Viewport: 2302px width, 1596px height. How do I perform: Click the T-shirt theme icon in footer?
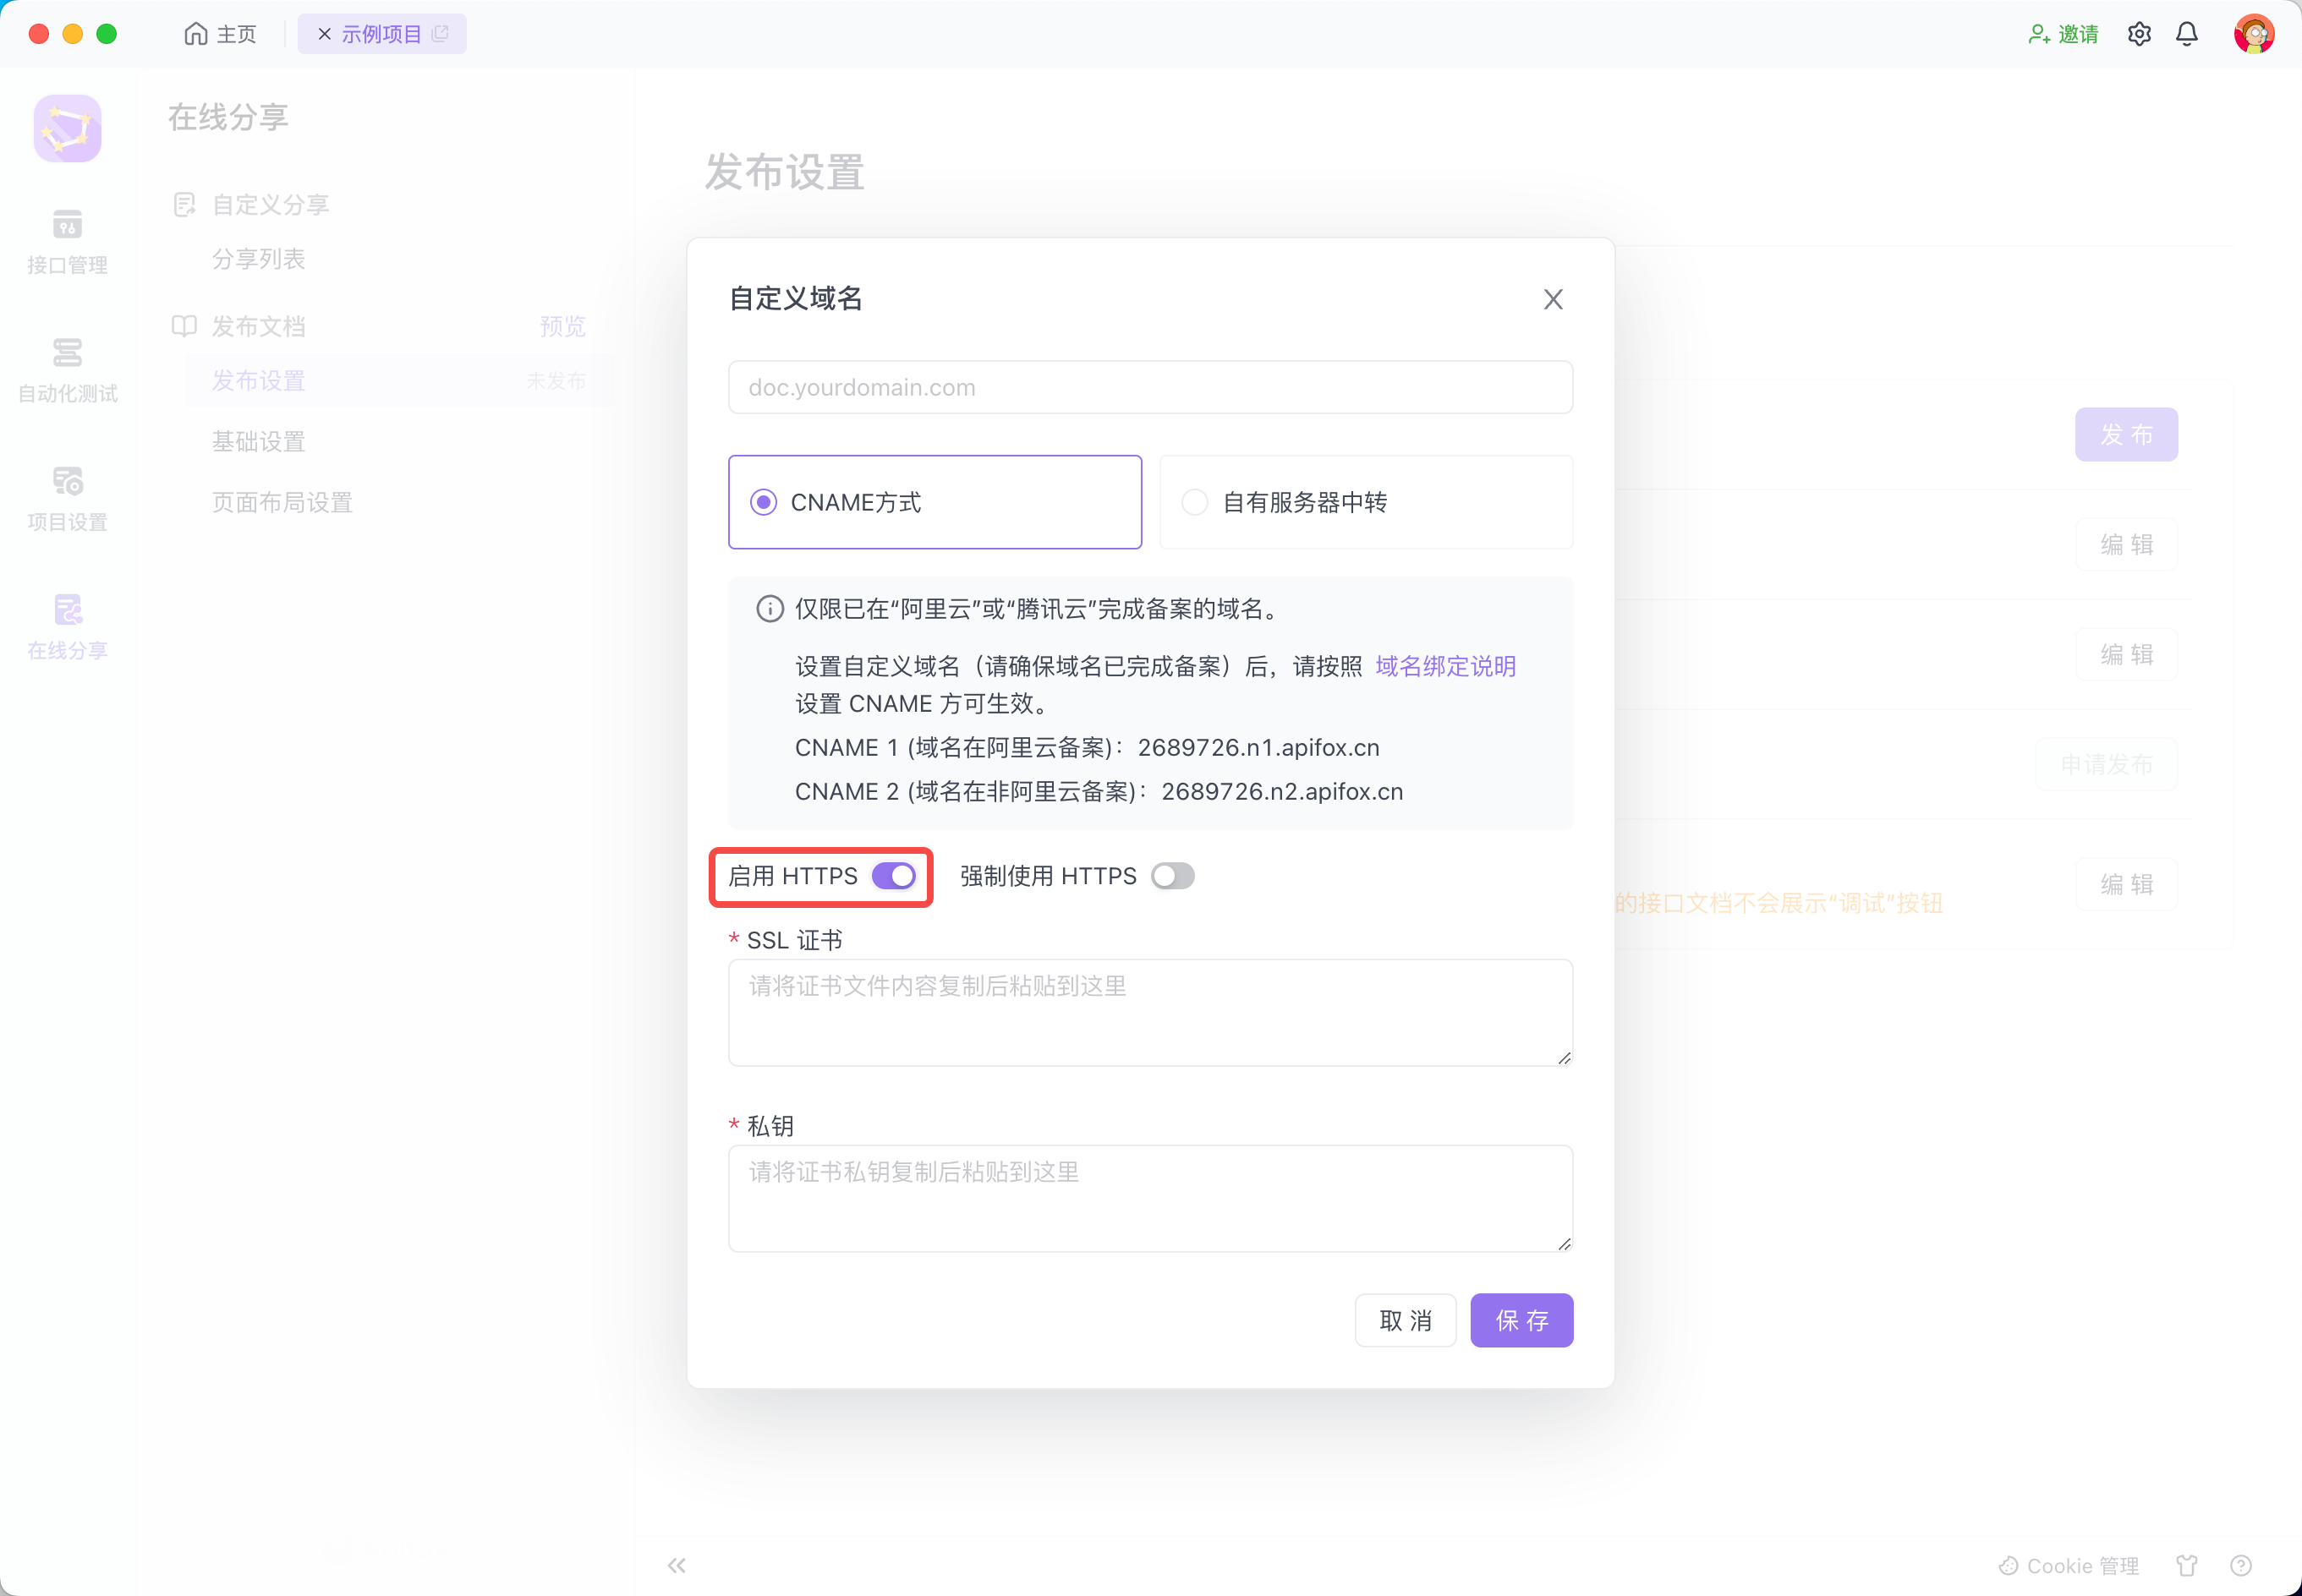2187,1565
